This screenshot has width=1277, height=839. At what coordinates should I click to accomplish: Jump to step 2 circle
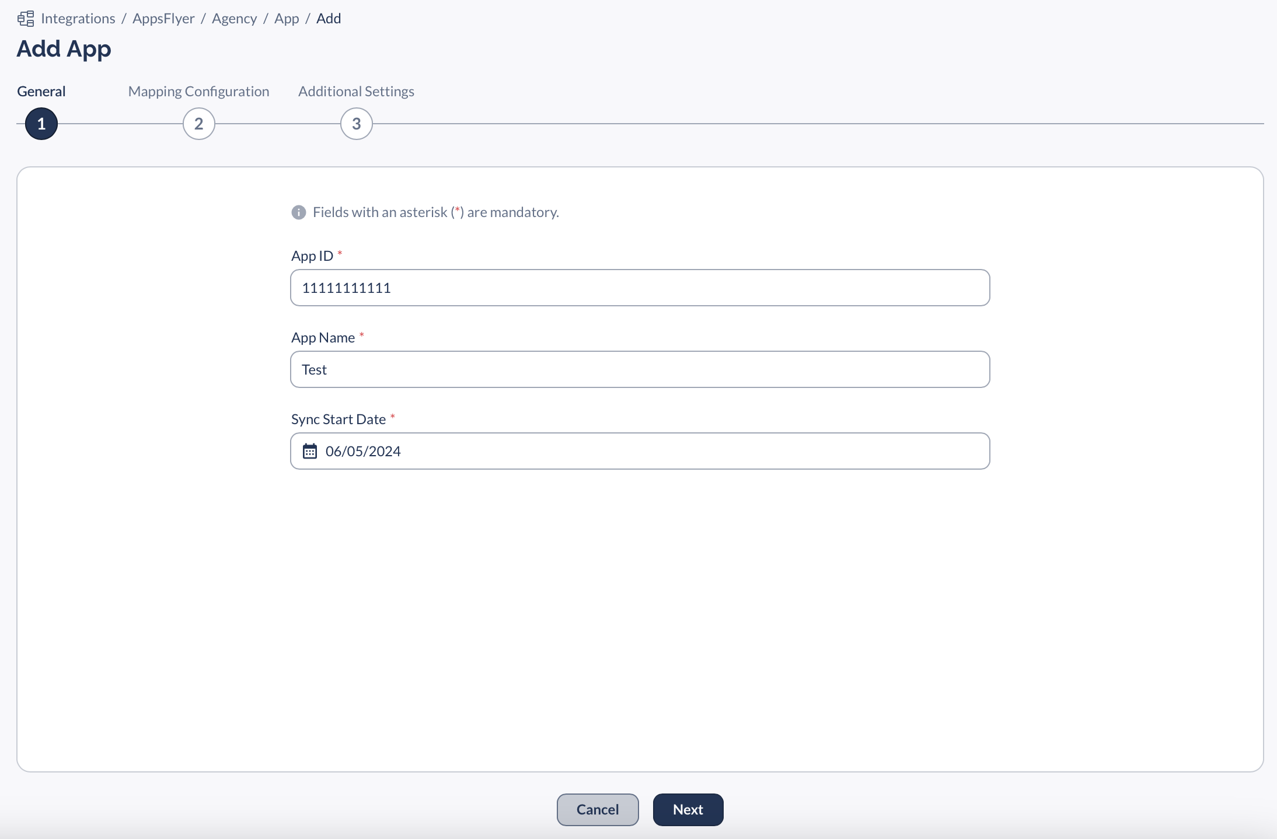[x=199, y=124]
